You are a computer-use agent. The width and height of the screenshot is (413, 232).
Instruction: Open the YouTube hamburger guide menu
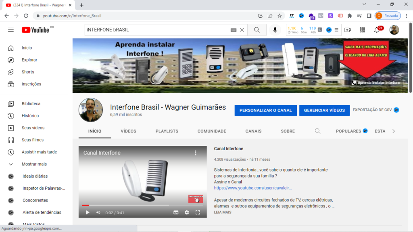[x=11, y=30]
